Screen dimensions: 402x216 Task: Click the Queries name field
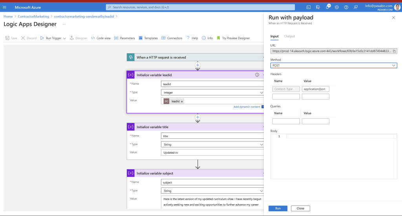pos(286,121)
